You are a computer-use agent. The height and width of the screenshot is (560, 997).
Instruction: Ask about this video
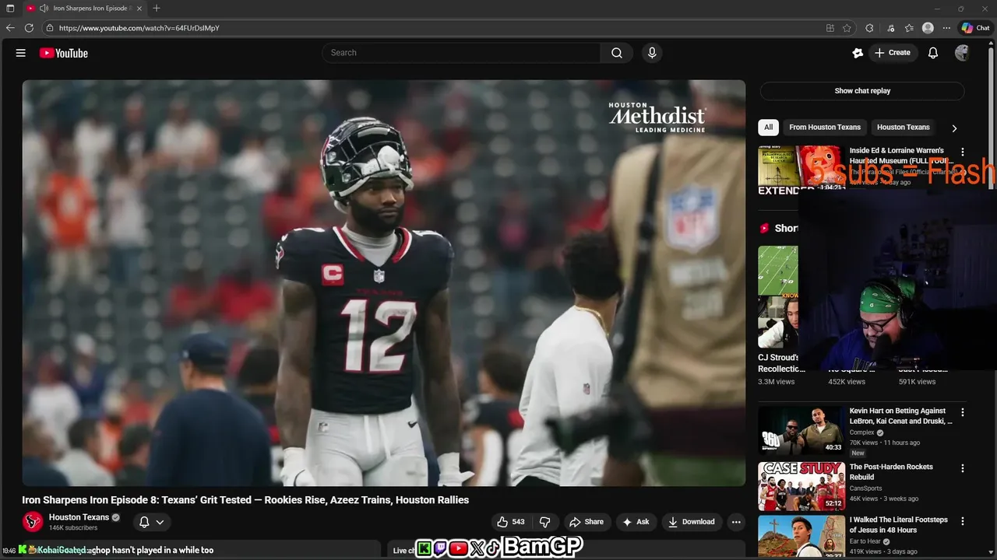pyautogui.click(x=636, y=522)
